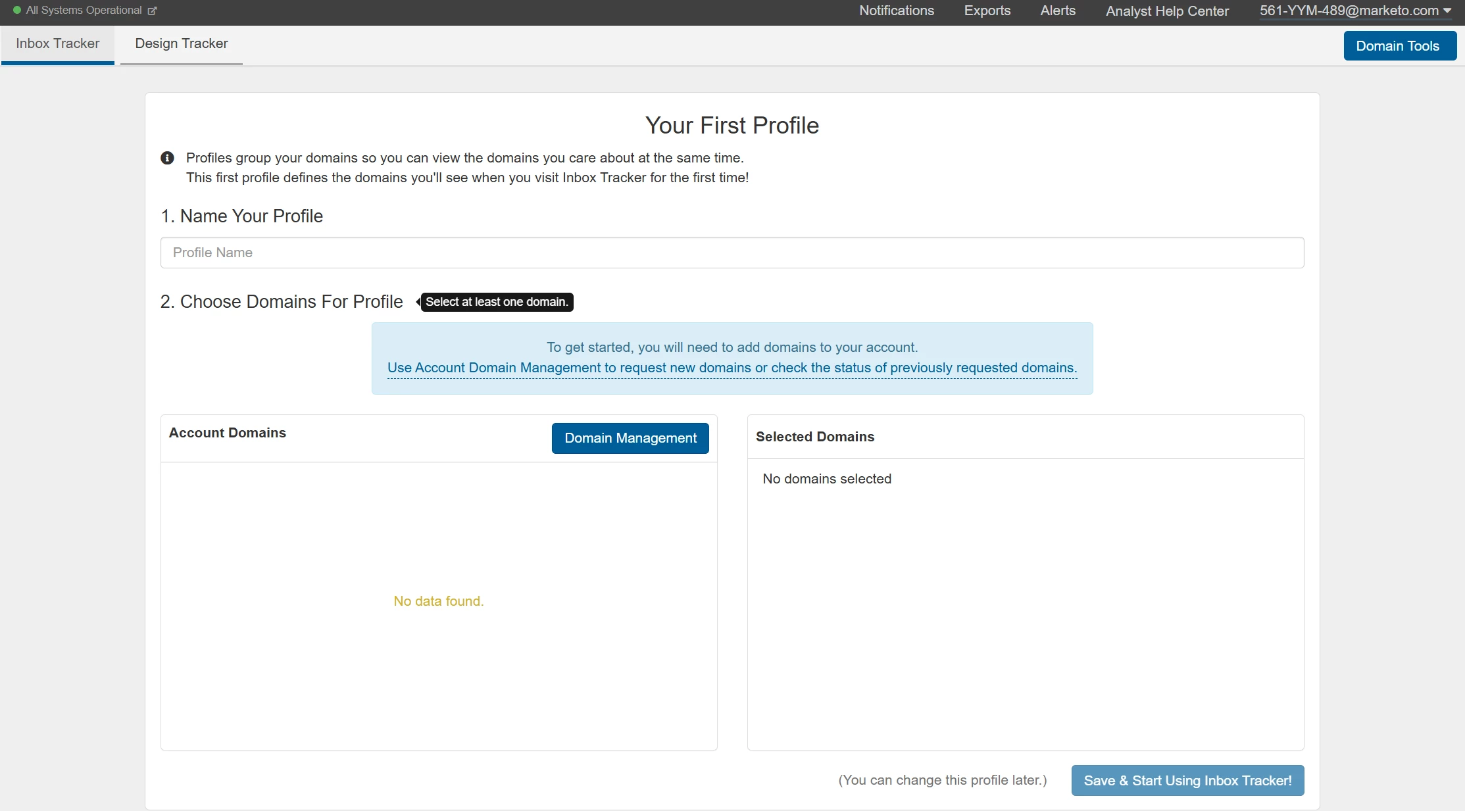Screen dimensions: 1465x811
Task: Open Notifications in the top bar
Action: click(896, 11)
